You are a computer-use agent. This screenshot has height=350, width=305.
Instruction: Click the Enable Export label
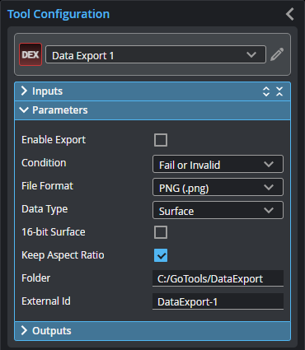[54, 140]
